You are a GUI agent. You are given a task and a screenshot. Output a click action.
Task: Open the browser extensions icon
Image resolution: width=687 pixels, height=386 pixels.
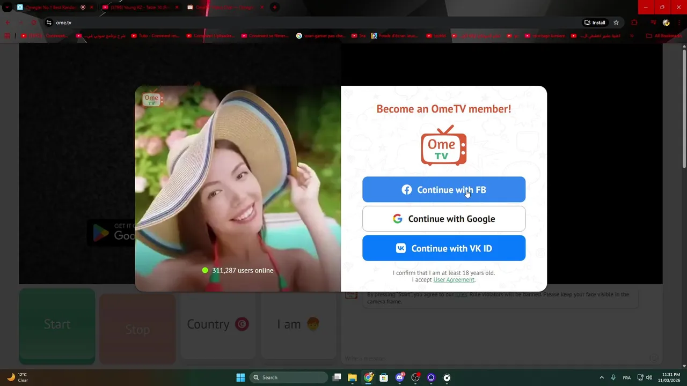(634, 23)
